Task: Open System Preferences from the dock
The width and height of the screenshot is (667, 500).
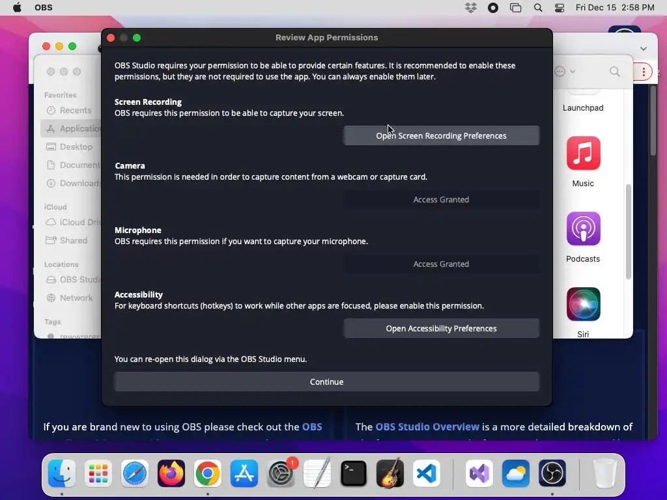Action: tap(281, 473)
